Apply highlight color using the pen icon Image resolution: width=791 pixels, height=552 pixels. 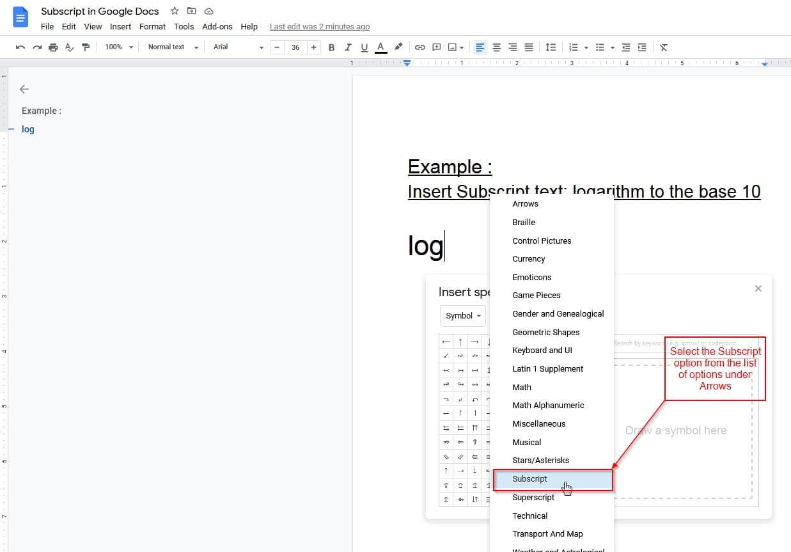(x=398, y=47)
